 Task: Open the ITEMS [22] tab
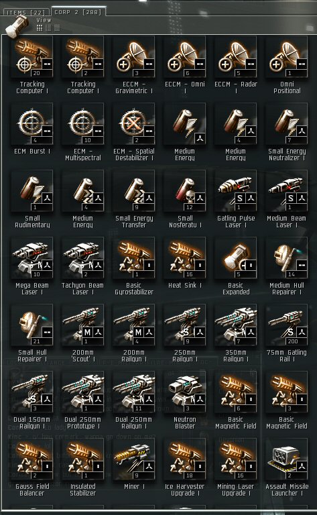click(x=25, y=13)
